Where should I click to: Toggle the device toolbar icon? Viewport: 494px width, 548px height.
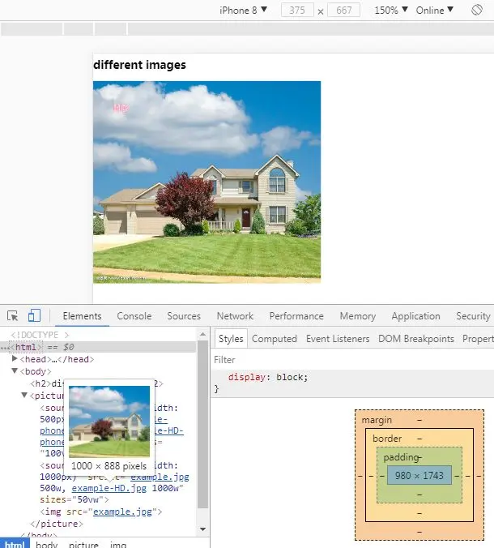click(x=34, y=315)
